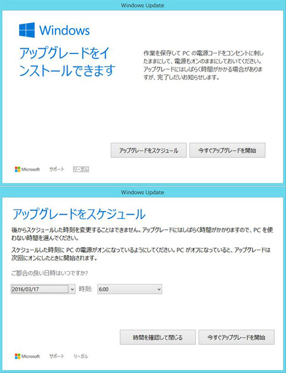This screenshot has height=373, width=286.
Task: Click the paragraph starting スケジュールした時刻に PC
Action: coord(141,254)
